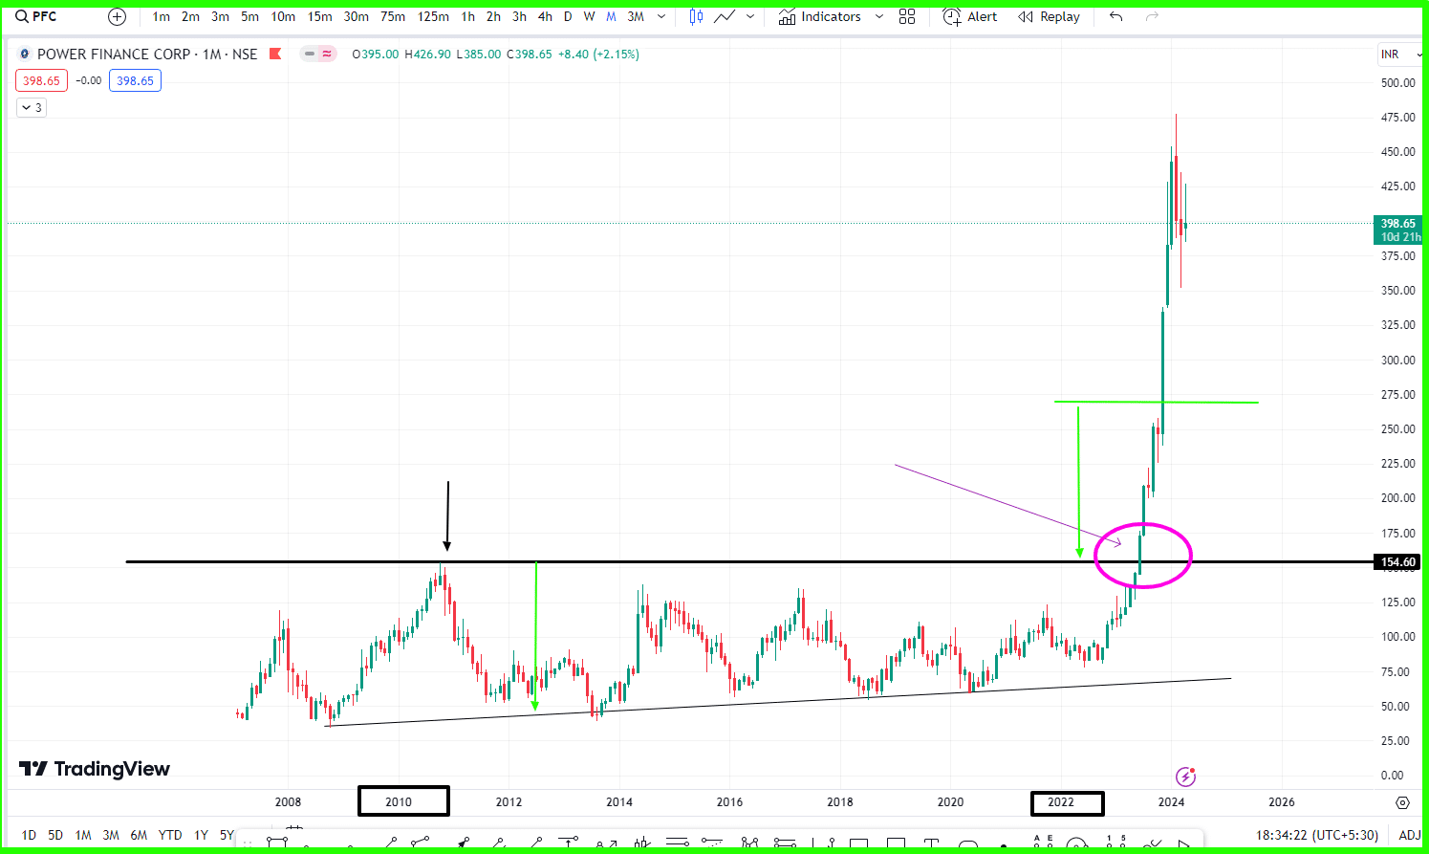
Task: Click the blue 398.65 buy price button
Action: pos(135,81)
